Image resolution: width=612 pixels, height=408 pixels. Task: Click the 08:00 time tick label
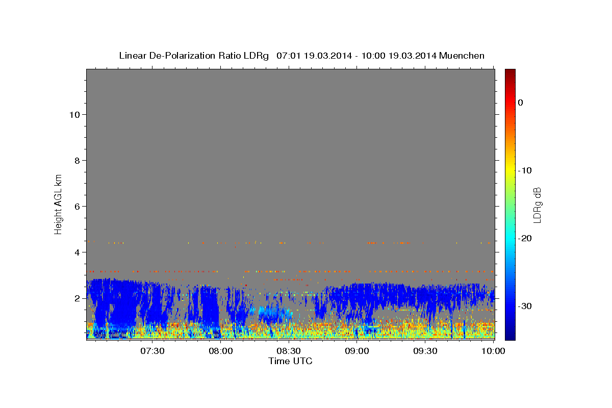[221, 351]
